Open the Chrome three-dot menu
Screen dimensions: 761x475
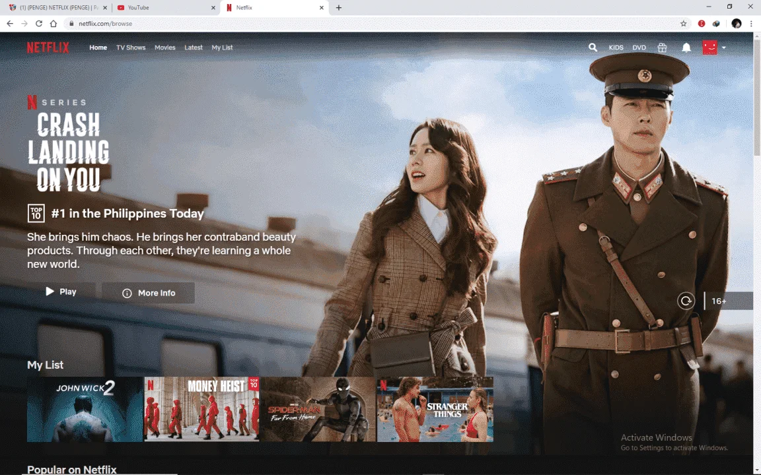click(x=751, y=23)
